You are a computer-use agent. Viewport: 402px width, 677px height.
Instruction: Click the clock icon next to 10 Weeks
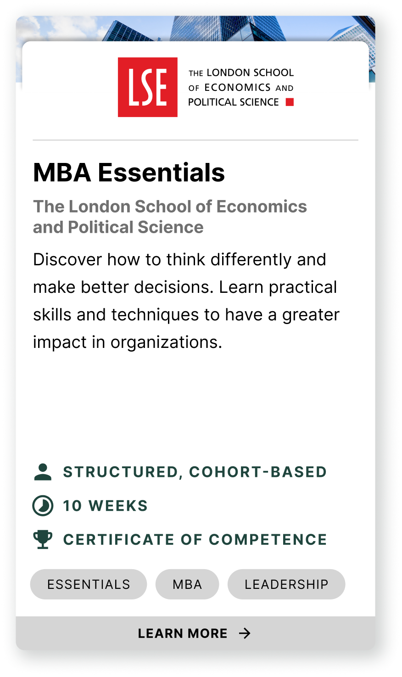[43, 506]
